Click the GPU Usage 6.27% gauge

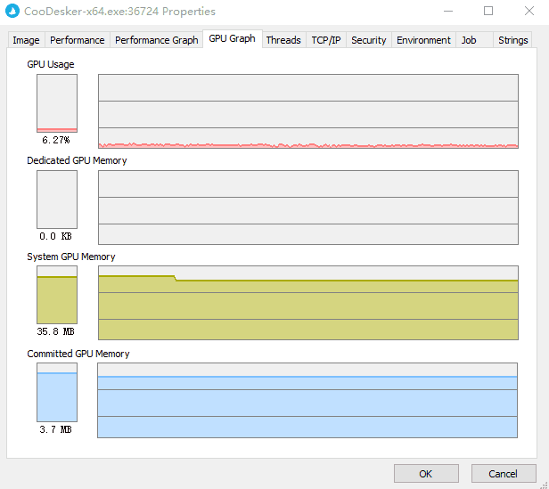tap(57, 103)
